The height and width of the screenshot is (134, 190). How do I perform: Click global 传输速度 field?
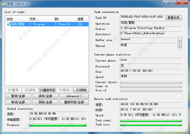(58, 119)
